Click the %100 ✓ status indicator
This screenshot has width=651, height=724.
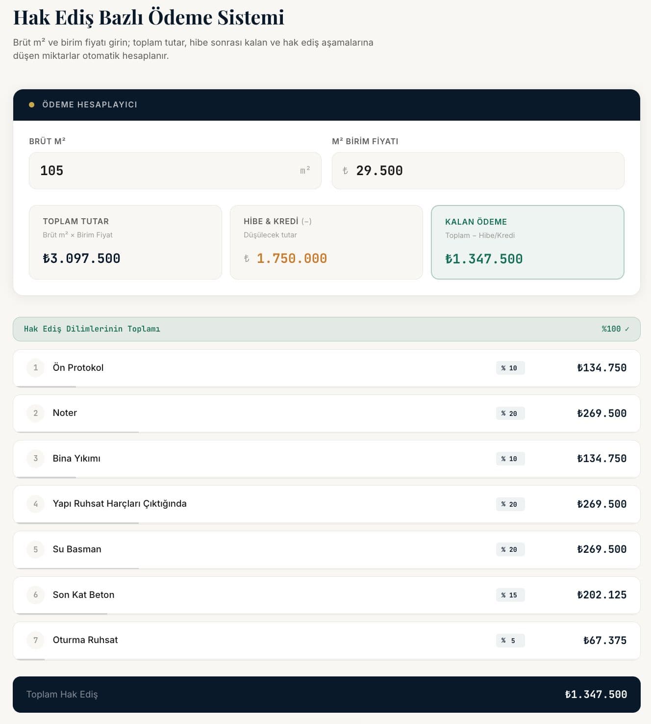coord(615,329)
